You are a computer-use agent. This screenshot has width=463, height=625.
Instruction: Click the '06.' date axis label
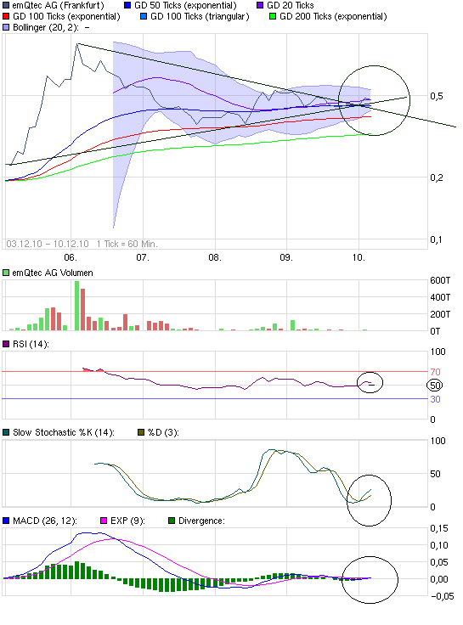pyautogui.click(x=71, y=257)
